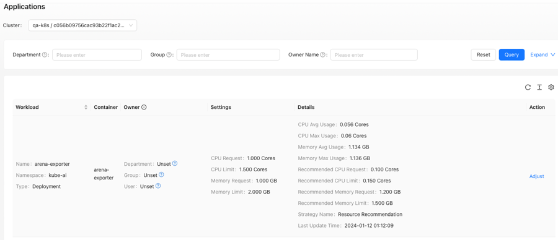Expand the filter options

click(x=542, y=54)
